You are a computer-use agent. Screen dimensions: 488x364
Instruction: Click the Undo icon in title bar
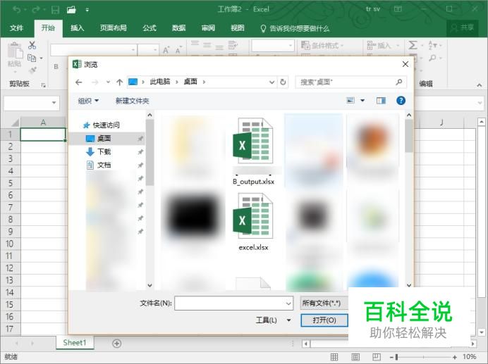coord(16,10)
